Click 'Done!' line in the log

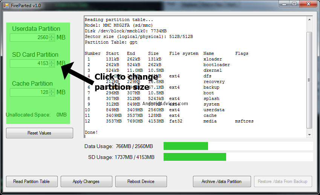(x=91, y=132)
